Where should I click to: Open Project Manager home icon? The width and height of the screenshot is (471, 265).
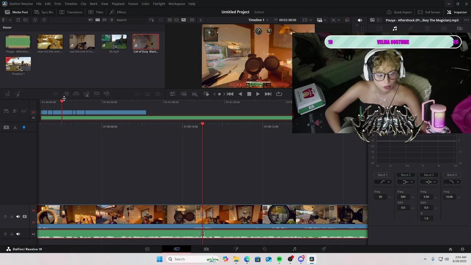(450, 249)
